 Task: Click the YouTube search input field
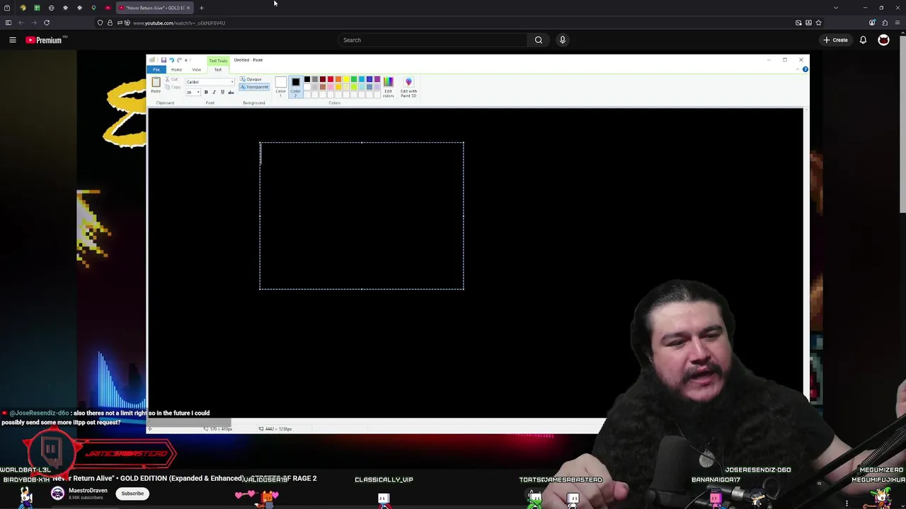tap(432, 40)
